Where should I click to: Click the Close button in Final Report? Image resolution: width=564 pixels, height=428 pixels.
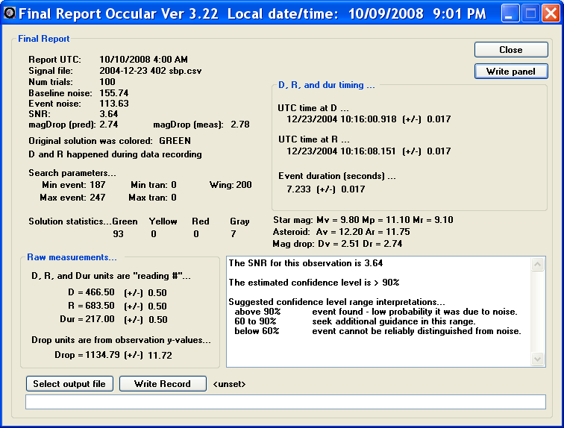(511, 50)
